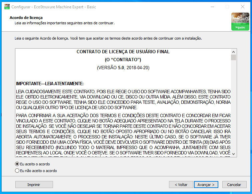This screenshot has height=194, width=252.
Task: Go back with the "< Voltar" button
Action: [x=181, y=185]
